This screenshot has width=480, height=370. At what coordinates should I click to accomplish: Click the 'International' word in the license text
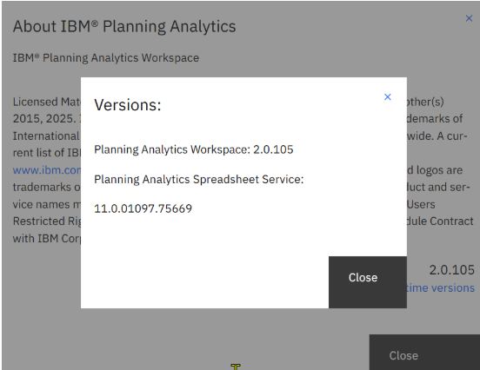coord(46,135)
